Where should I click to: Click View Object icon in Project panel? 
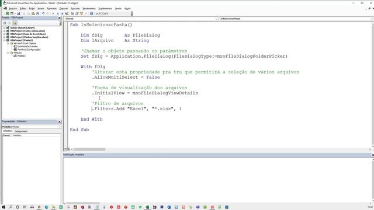click(9, 23)
